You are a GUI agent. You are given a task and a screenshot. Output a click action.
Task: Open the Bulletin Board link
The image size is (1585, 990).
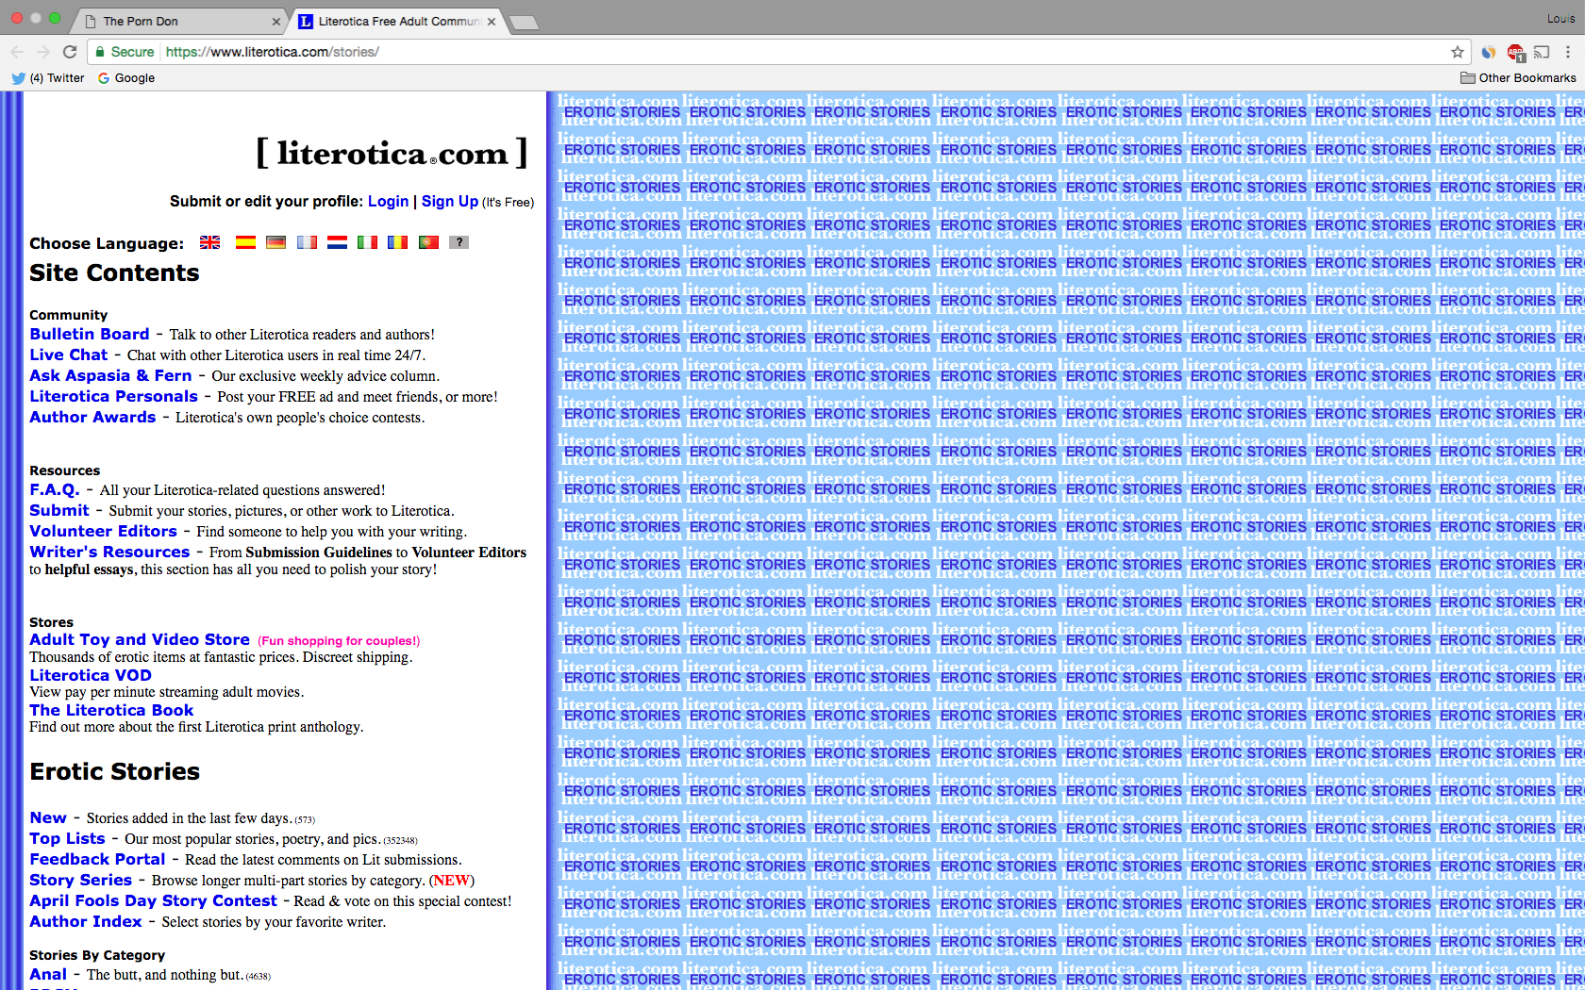[x=90, y=334]
